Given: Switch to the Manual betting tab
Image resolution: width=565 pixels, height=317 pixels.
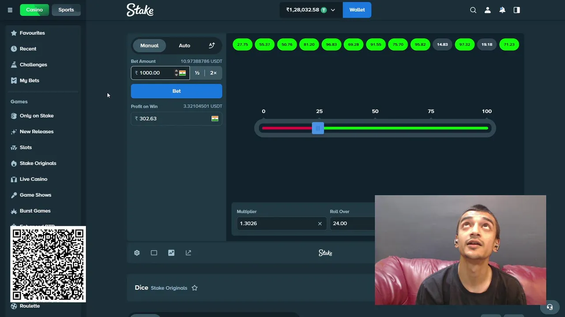Looking at the screenshot, I should [149, 45].
